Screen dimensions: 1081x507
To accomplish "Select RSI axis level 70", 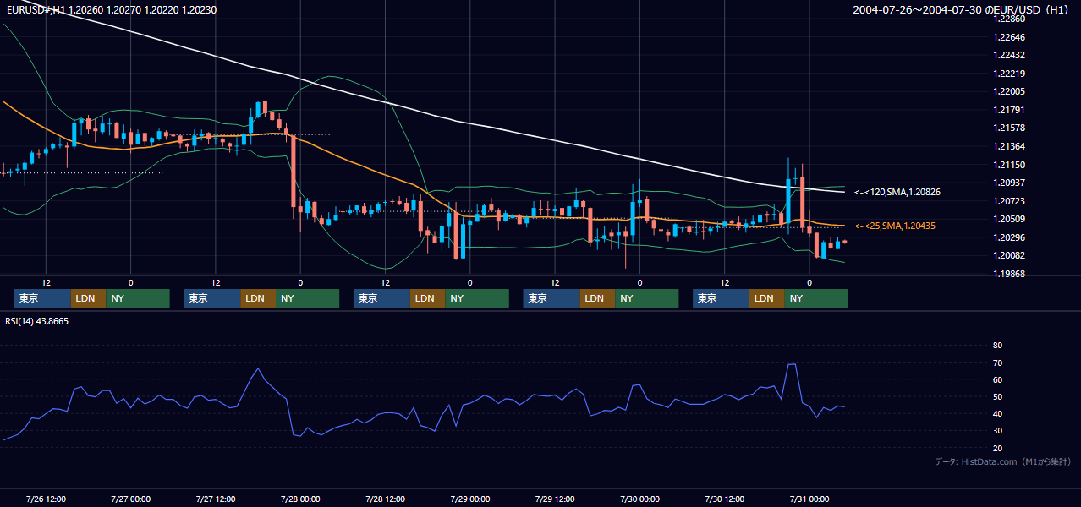I will (997, 363).
